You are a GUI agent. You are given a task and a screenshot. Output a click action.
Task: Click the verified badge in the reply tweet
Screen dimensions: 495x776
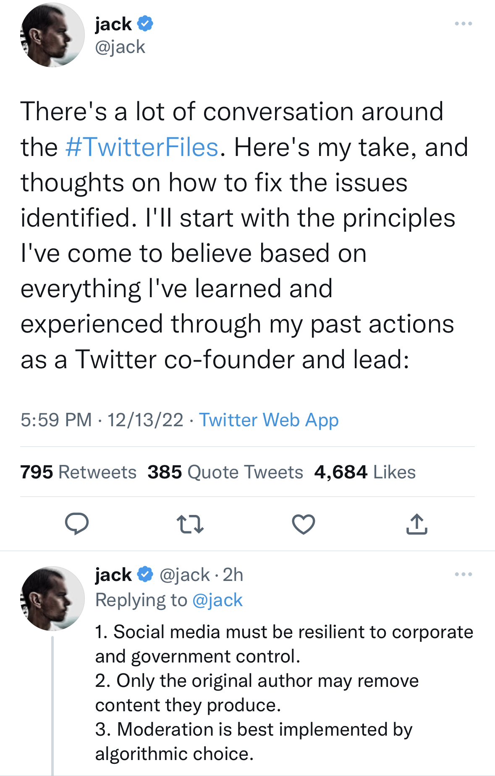[145, 574]
